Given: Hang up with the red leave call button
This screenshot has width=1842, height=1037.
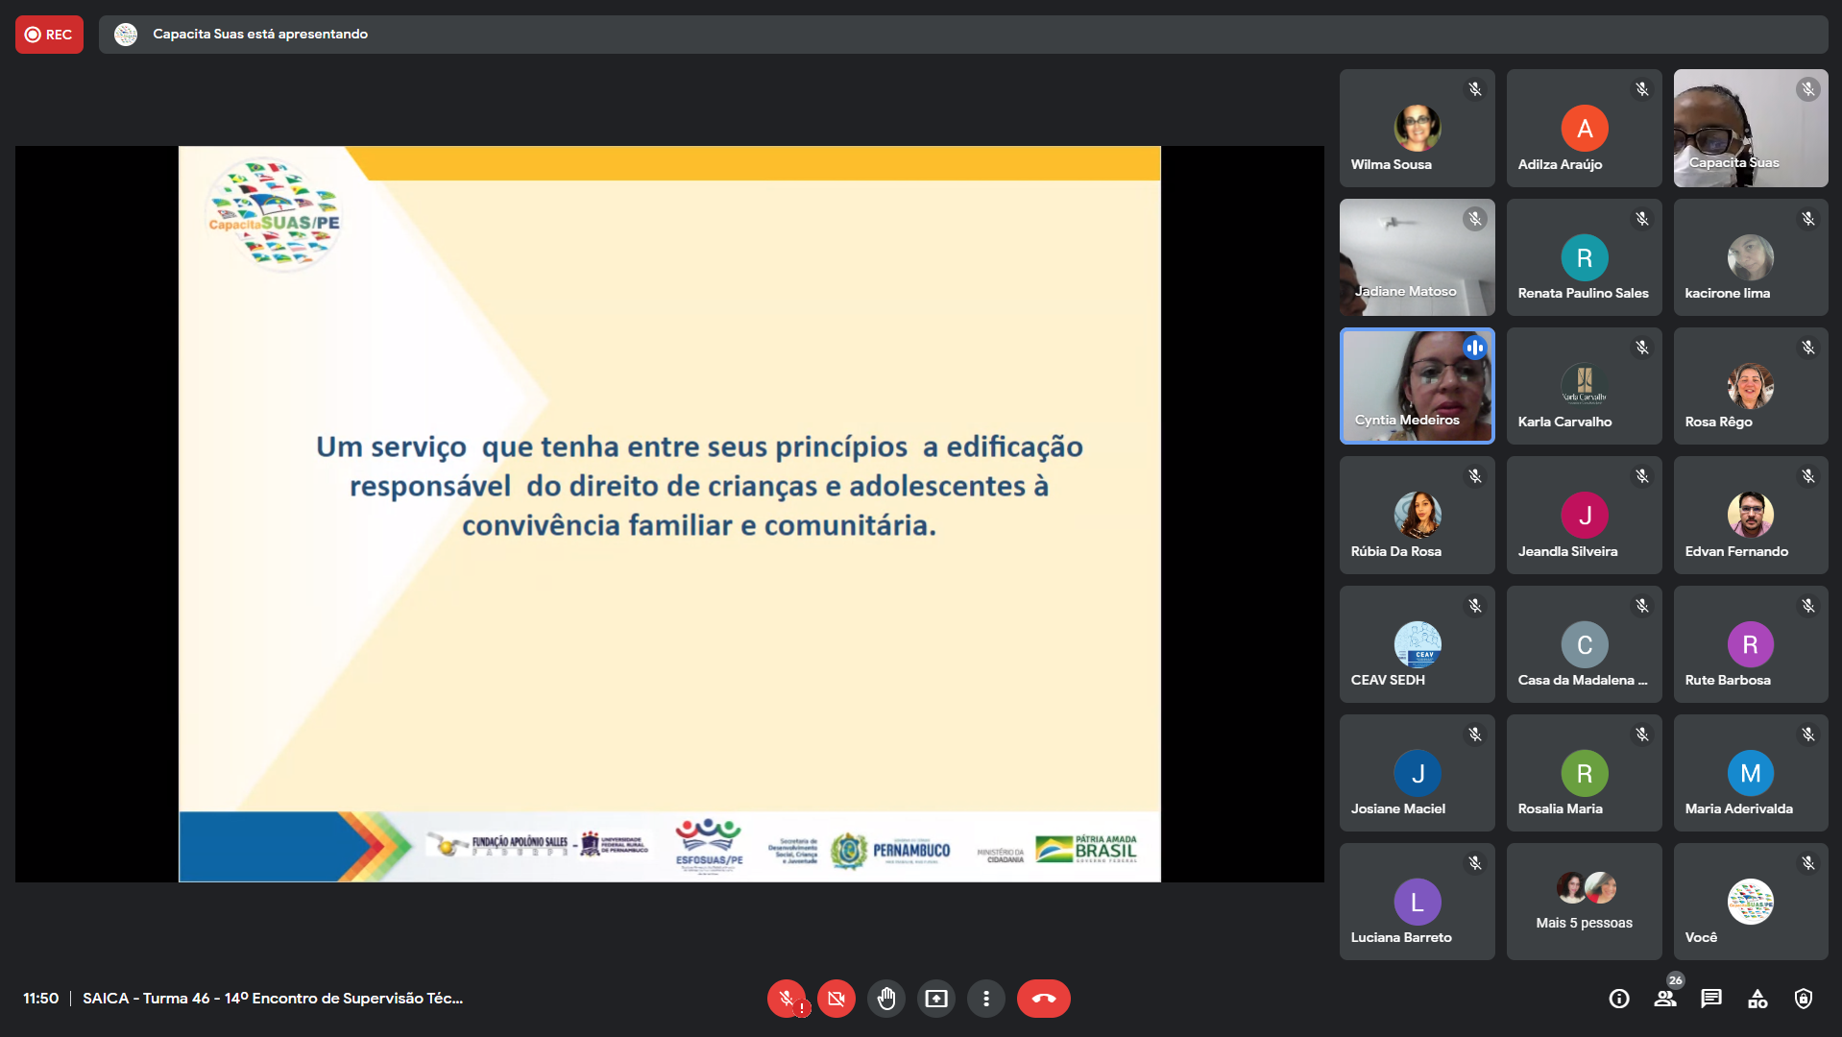Looking at the screenshot, I should (x=1043, y=999).
